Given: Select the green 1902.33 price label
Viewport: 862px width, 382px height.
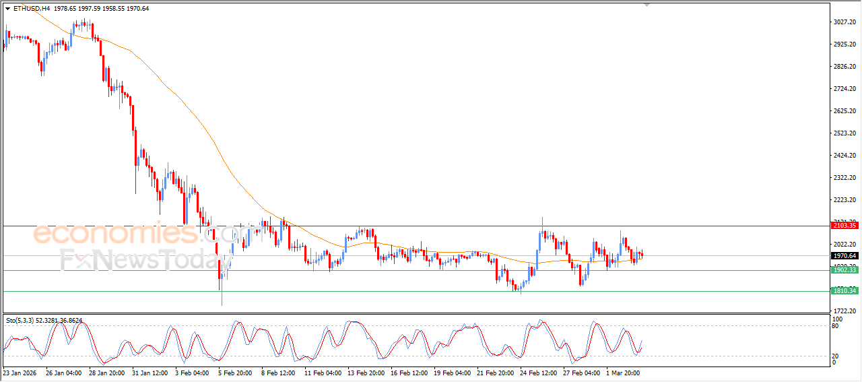Looking at the screenshot, I should (844, 270).
